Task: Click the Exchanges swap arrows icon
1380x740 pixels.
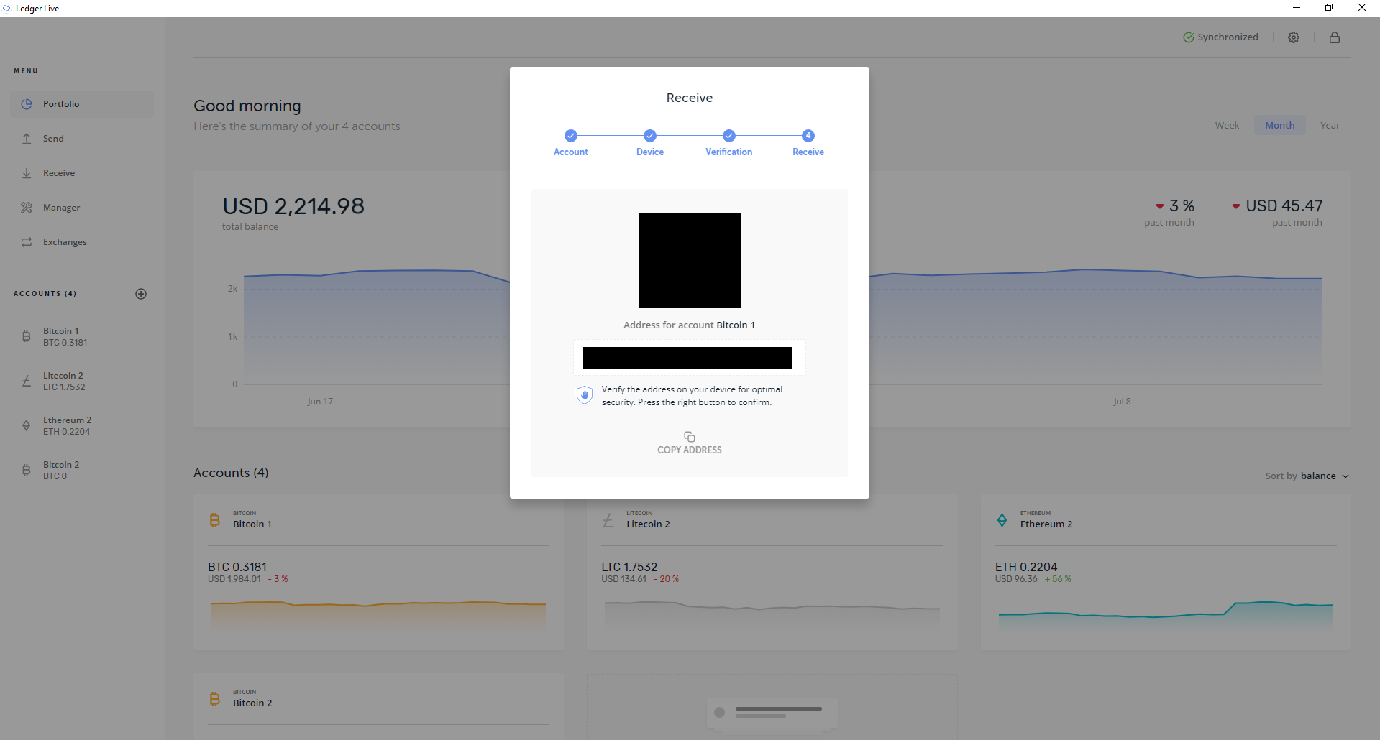Action: tap(27, 242)
